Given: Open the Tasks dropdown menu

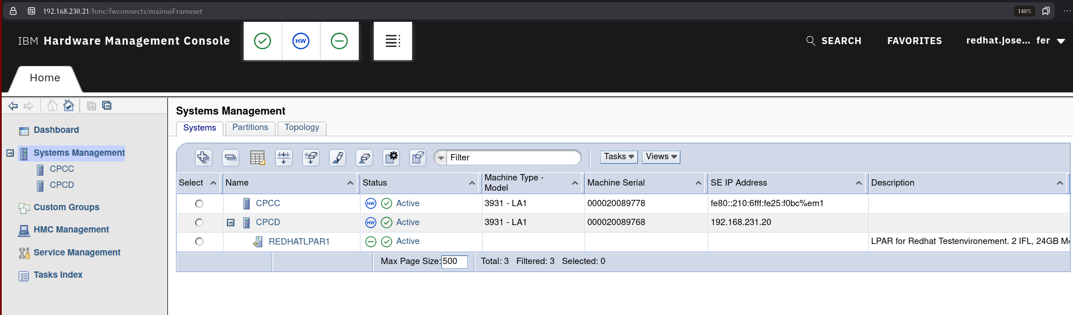Looking at the screenshot, I should click(618, 157).
